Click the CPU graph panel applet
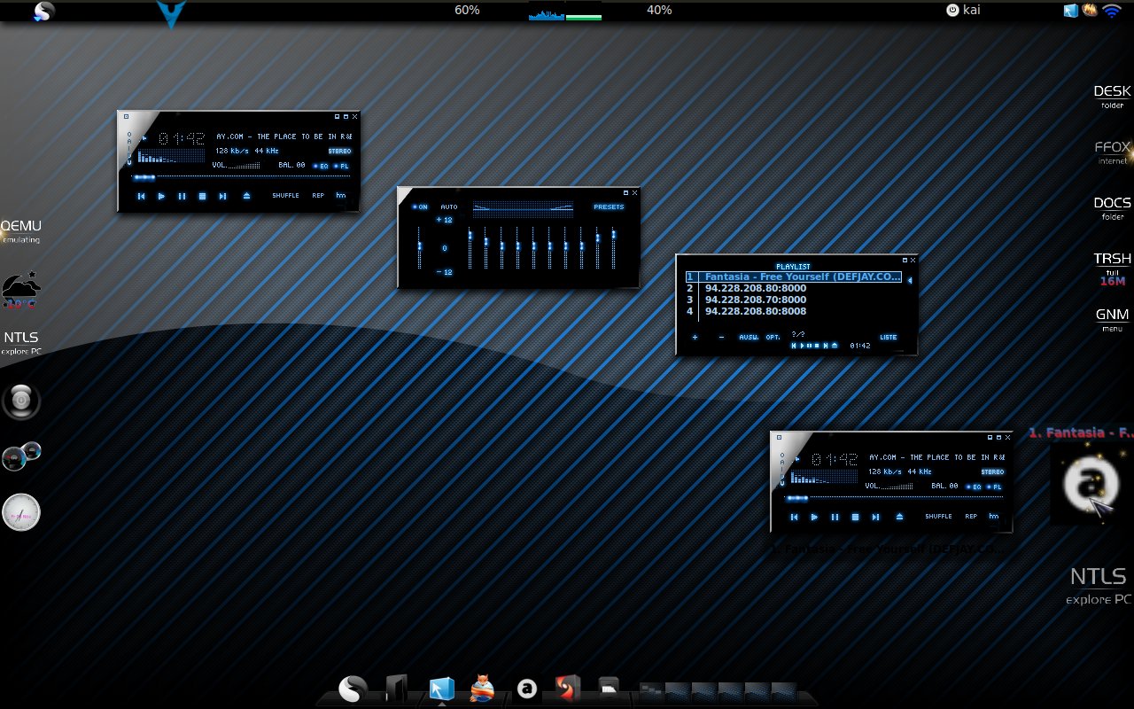1134x709 pixels. [x=547, y=11]
